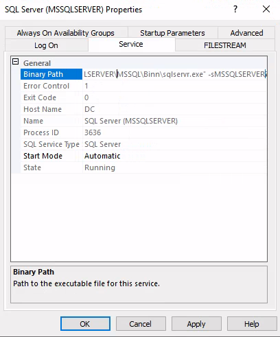Open the FILESTREAM tab
Screen dimensions: 280x337
pyautogui.click(x=225, y=45)
